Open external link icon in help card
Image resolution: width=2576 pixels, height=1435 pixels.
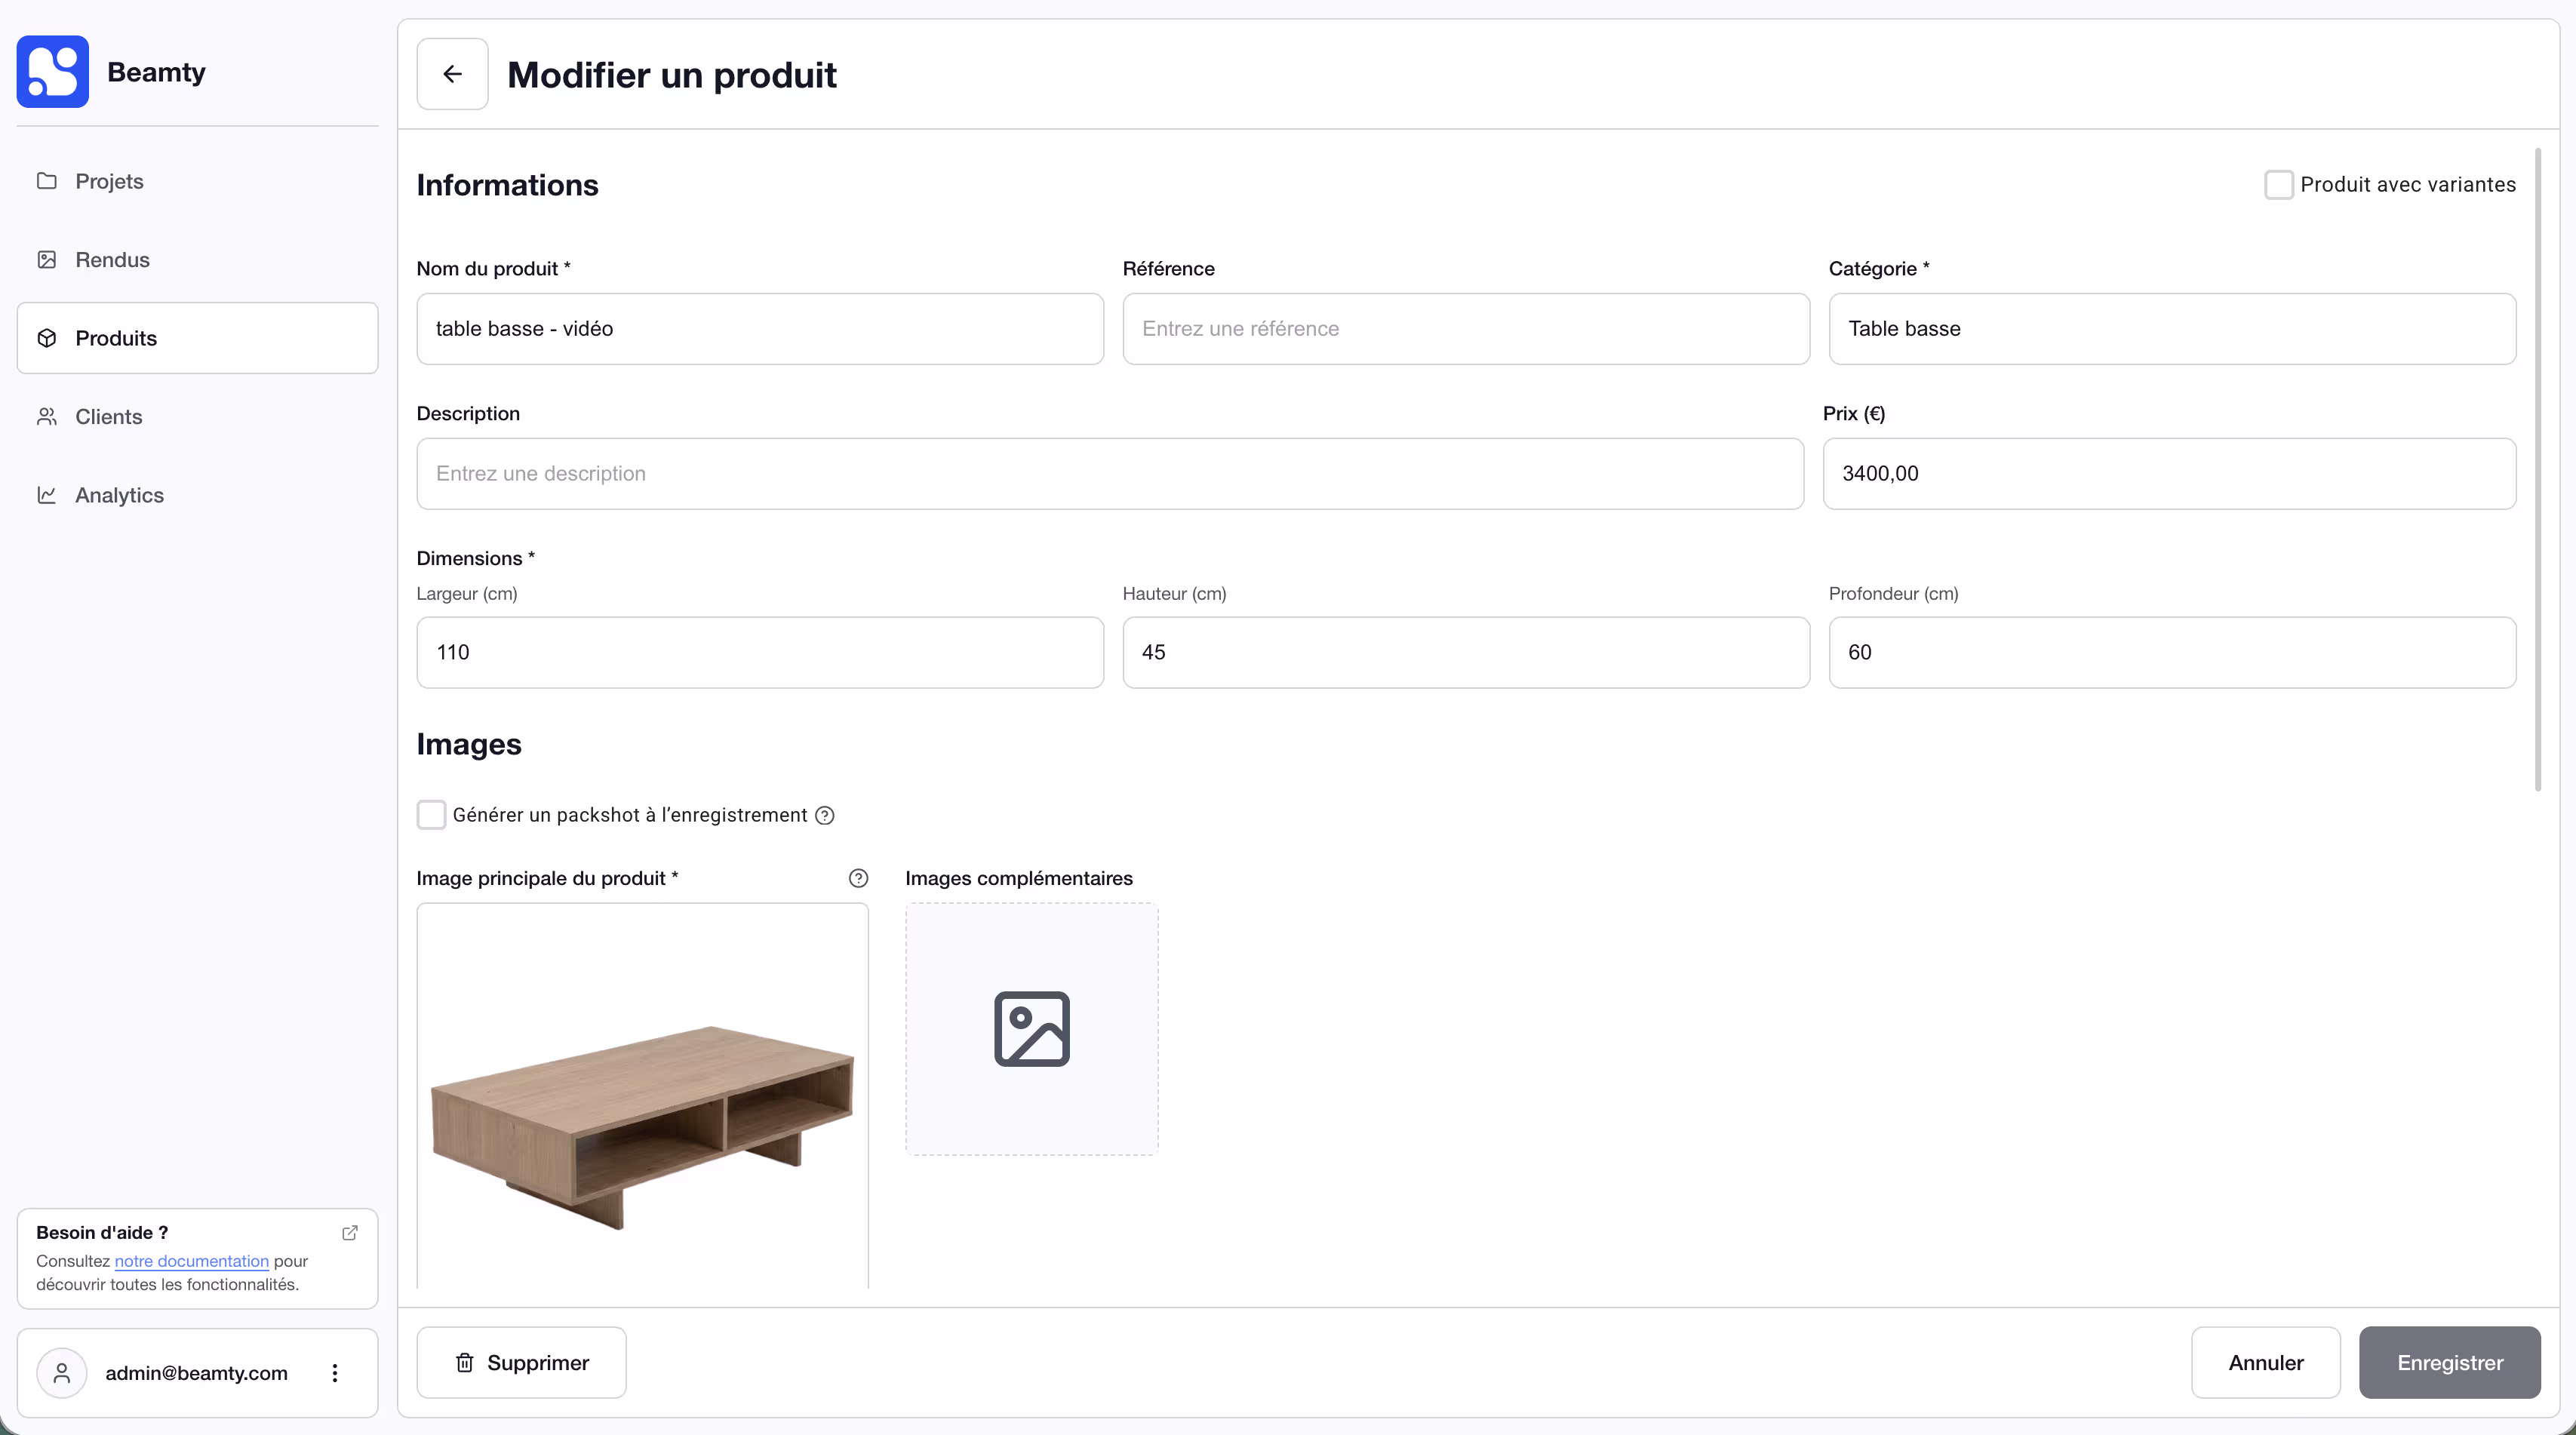pyautogui.click(x=350, y=1233)
